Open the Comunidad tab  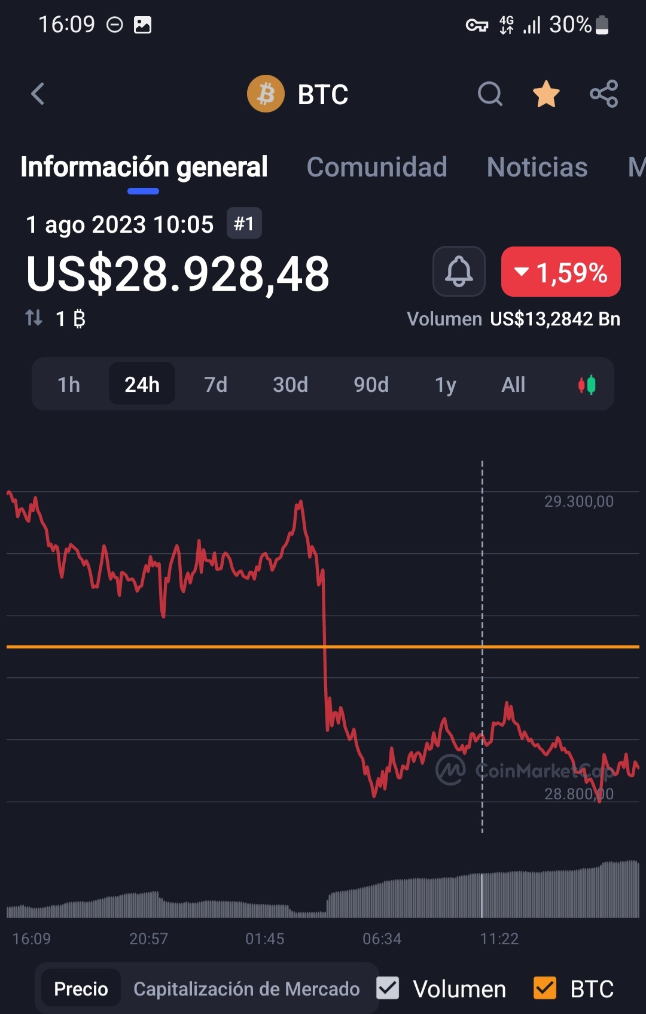(377, 167)
